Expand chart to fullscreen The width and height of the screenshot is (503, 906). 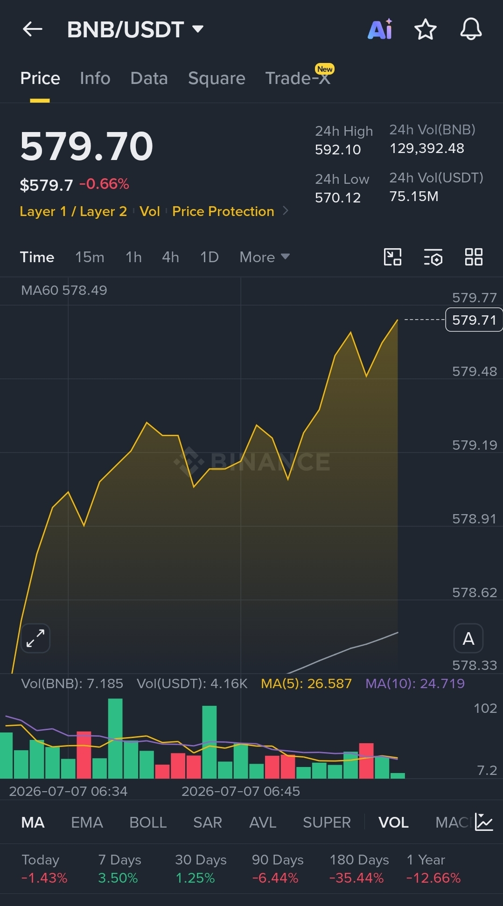(35, 638)
